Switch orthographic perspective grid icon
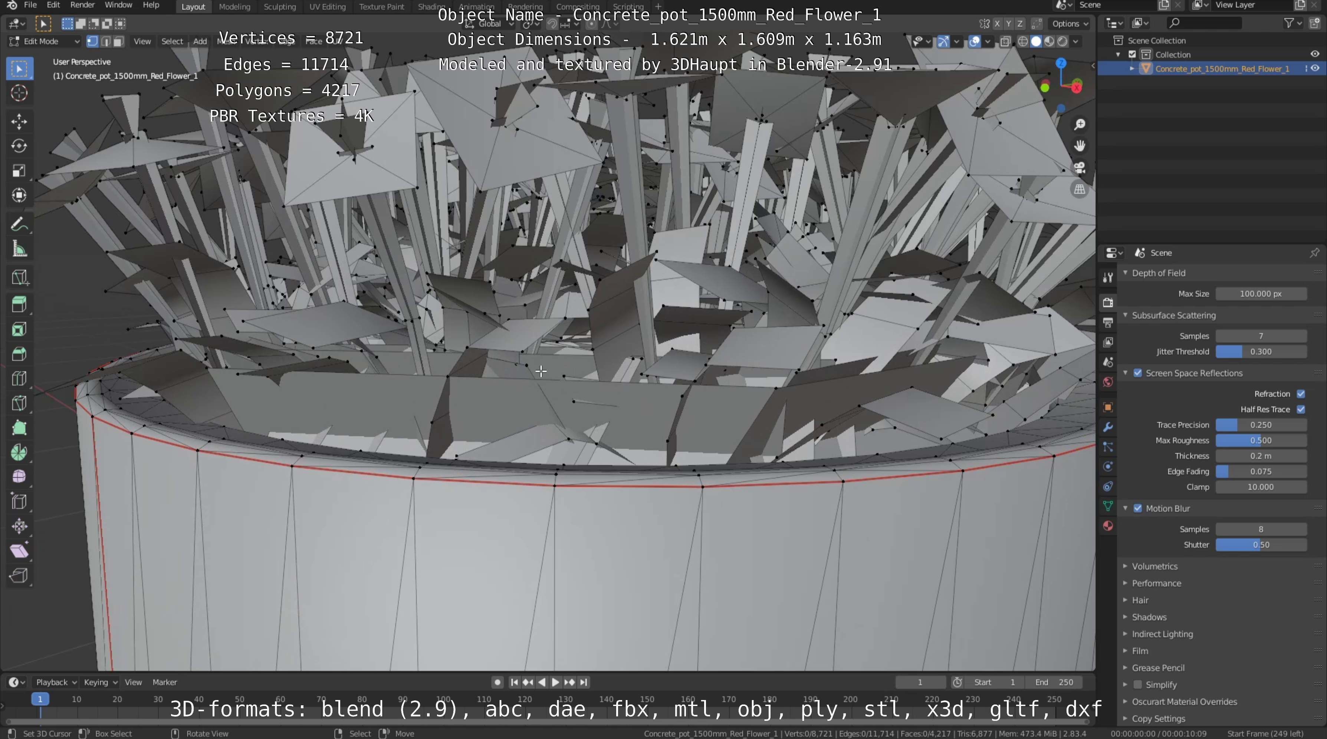Image resolution: width=1327 pixels, height=739 pixels. click(x=1079, y=189)
